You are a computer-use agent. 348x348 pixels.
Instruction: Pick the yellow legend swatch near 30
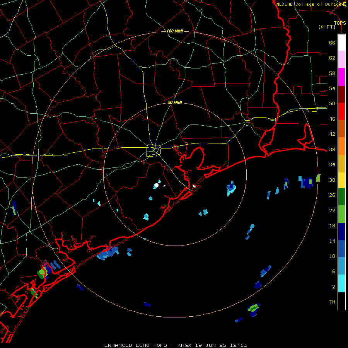341,180
